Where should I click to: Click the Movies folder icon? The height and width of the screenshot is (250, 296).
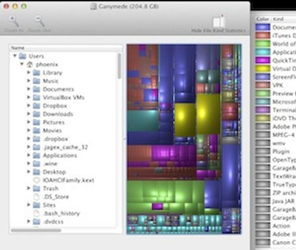coord(37,131)
